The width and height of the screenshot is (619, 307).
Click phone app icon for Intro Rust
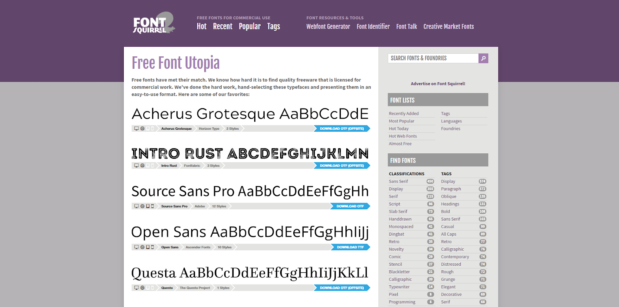(152, 166)
